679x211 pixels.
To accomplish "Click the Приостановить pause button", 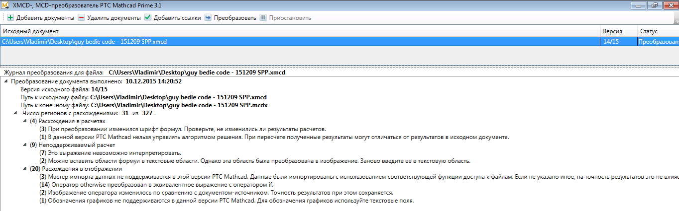I will coord(285,18).
